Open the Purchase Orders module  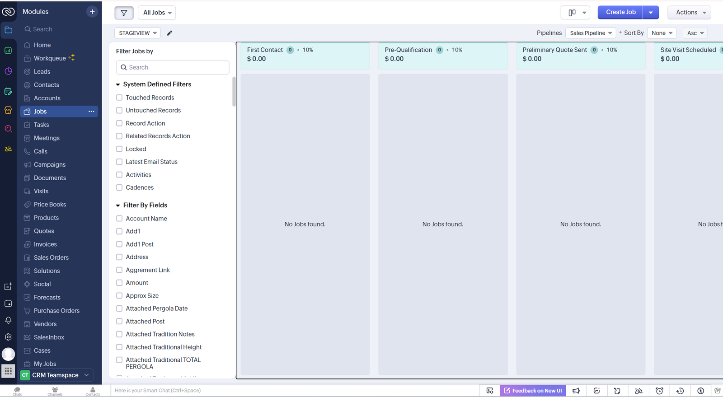pos(56,311)
